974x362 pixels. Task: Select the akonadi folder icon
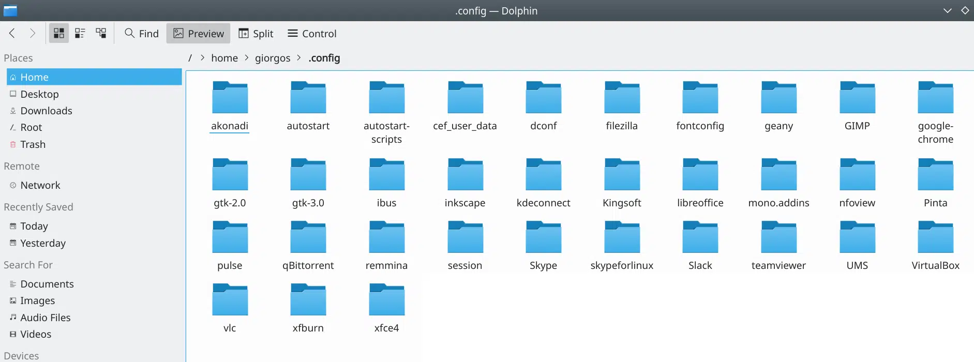230,97
